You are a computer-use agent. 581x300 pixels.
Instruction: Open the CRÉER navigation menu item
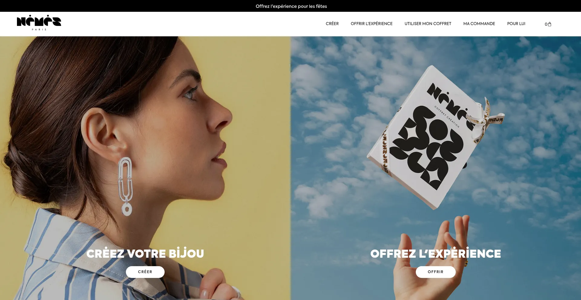(332, 24)
